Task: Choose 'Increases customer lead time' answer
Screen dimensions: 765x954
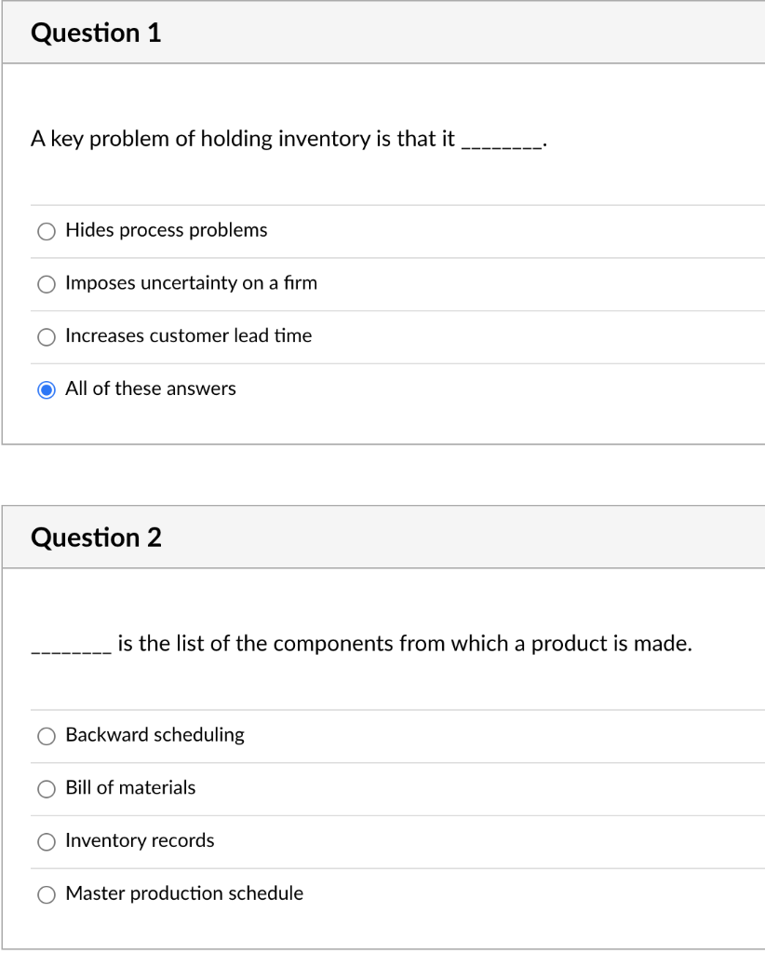Action: [x=47, y=336]
